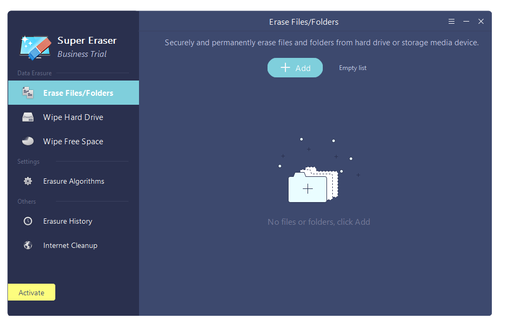Open Erasure Algorithms settings label
The image size is (515, 330).
pyautogui.click(x=74, y=182)
